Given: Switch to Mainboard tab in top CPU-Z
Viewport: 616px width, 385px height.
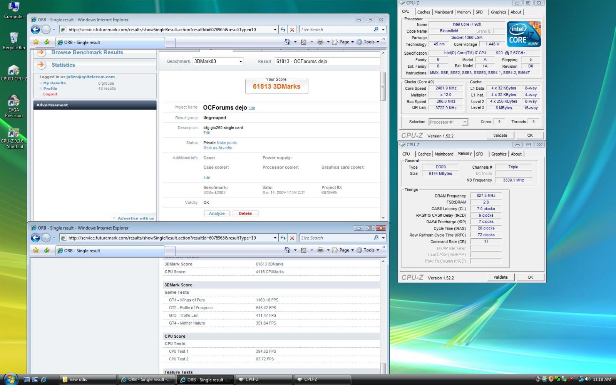Looking at the screenshot, I should pos(444,12).
